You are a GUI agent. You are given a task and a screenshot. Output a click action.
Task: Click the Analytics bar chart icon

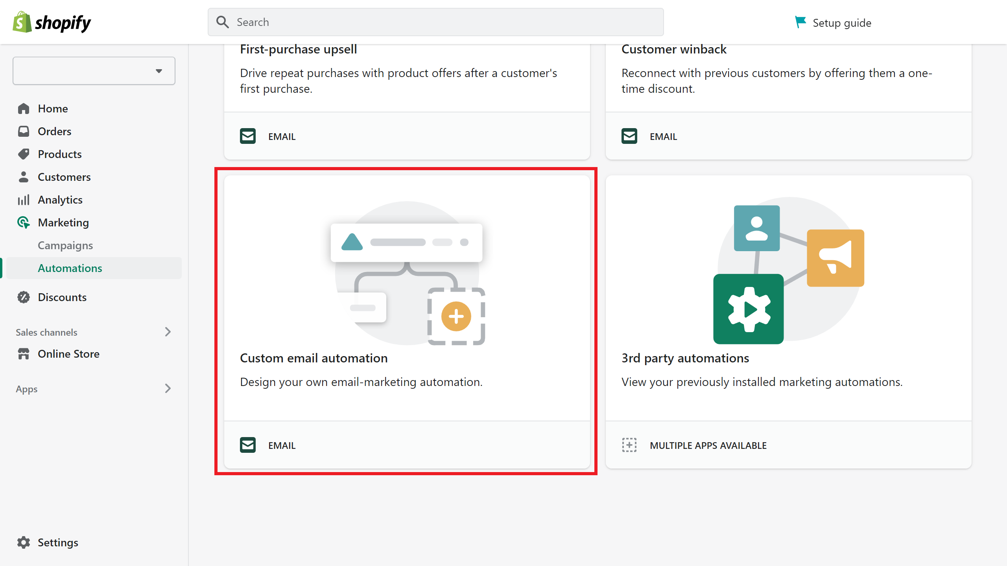[24, 200]
